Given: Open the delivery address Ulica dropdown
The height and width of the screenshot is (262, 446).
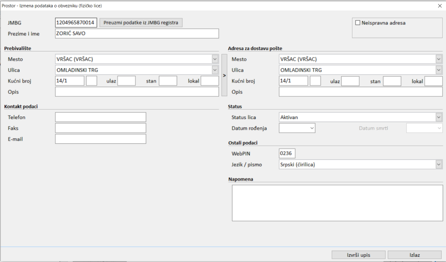Looking at the screenshot, I should click(x=438, y=70).
